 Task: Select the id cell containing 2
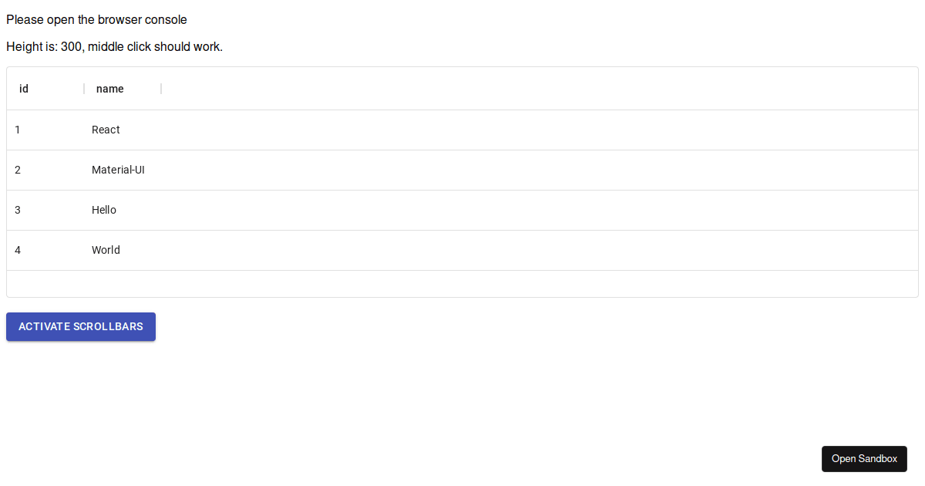(18, 170)
